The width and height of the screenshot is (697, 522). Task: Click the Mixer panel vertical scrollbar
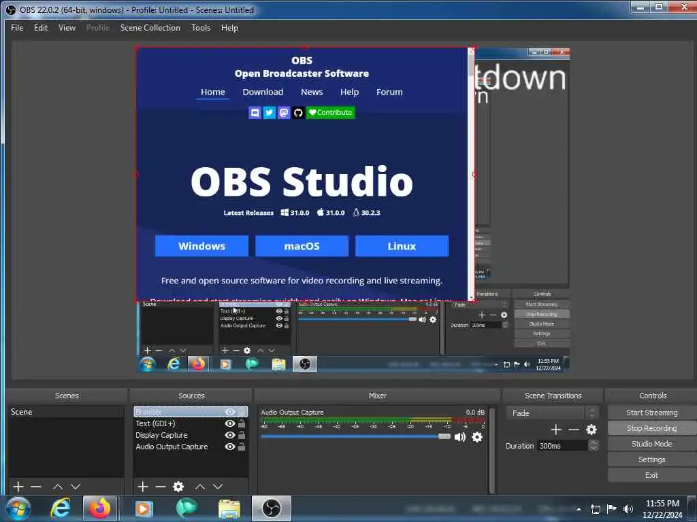[491, 450]
